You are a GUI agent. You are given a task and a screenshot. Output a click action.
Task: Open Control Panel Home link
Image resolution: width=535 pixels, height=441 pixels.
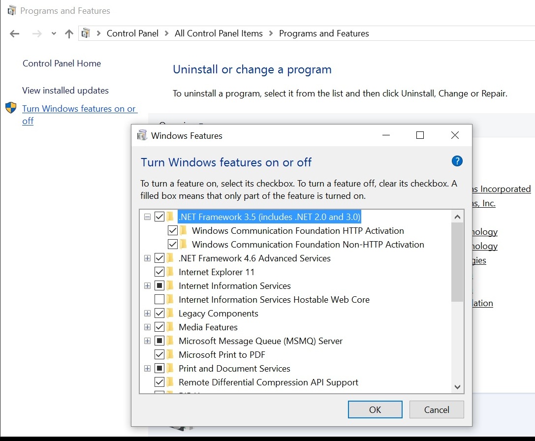[x=62, y=63]
